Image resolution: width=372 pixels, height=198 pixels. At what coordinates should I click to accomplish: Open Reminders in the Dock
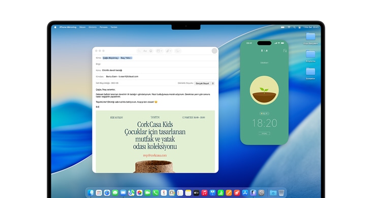(180, 193)
